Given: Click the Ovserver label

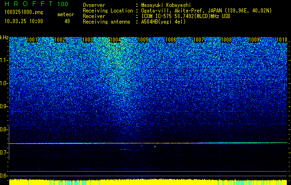Looking at the screenshot, I should coord(94,5).
